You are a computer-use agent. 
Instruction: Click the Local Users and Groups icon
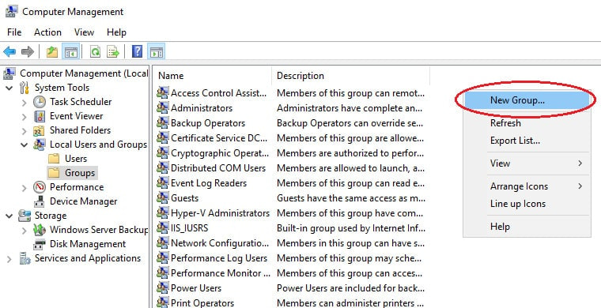click(39, 145)
